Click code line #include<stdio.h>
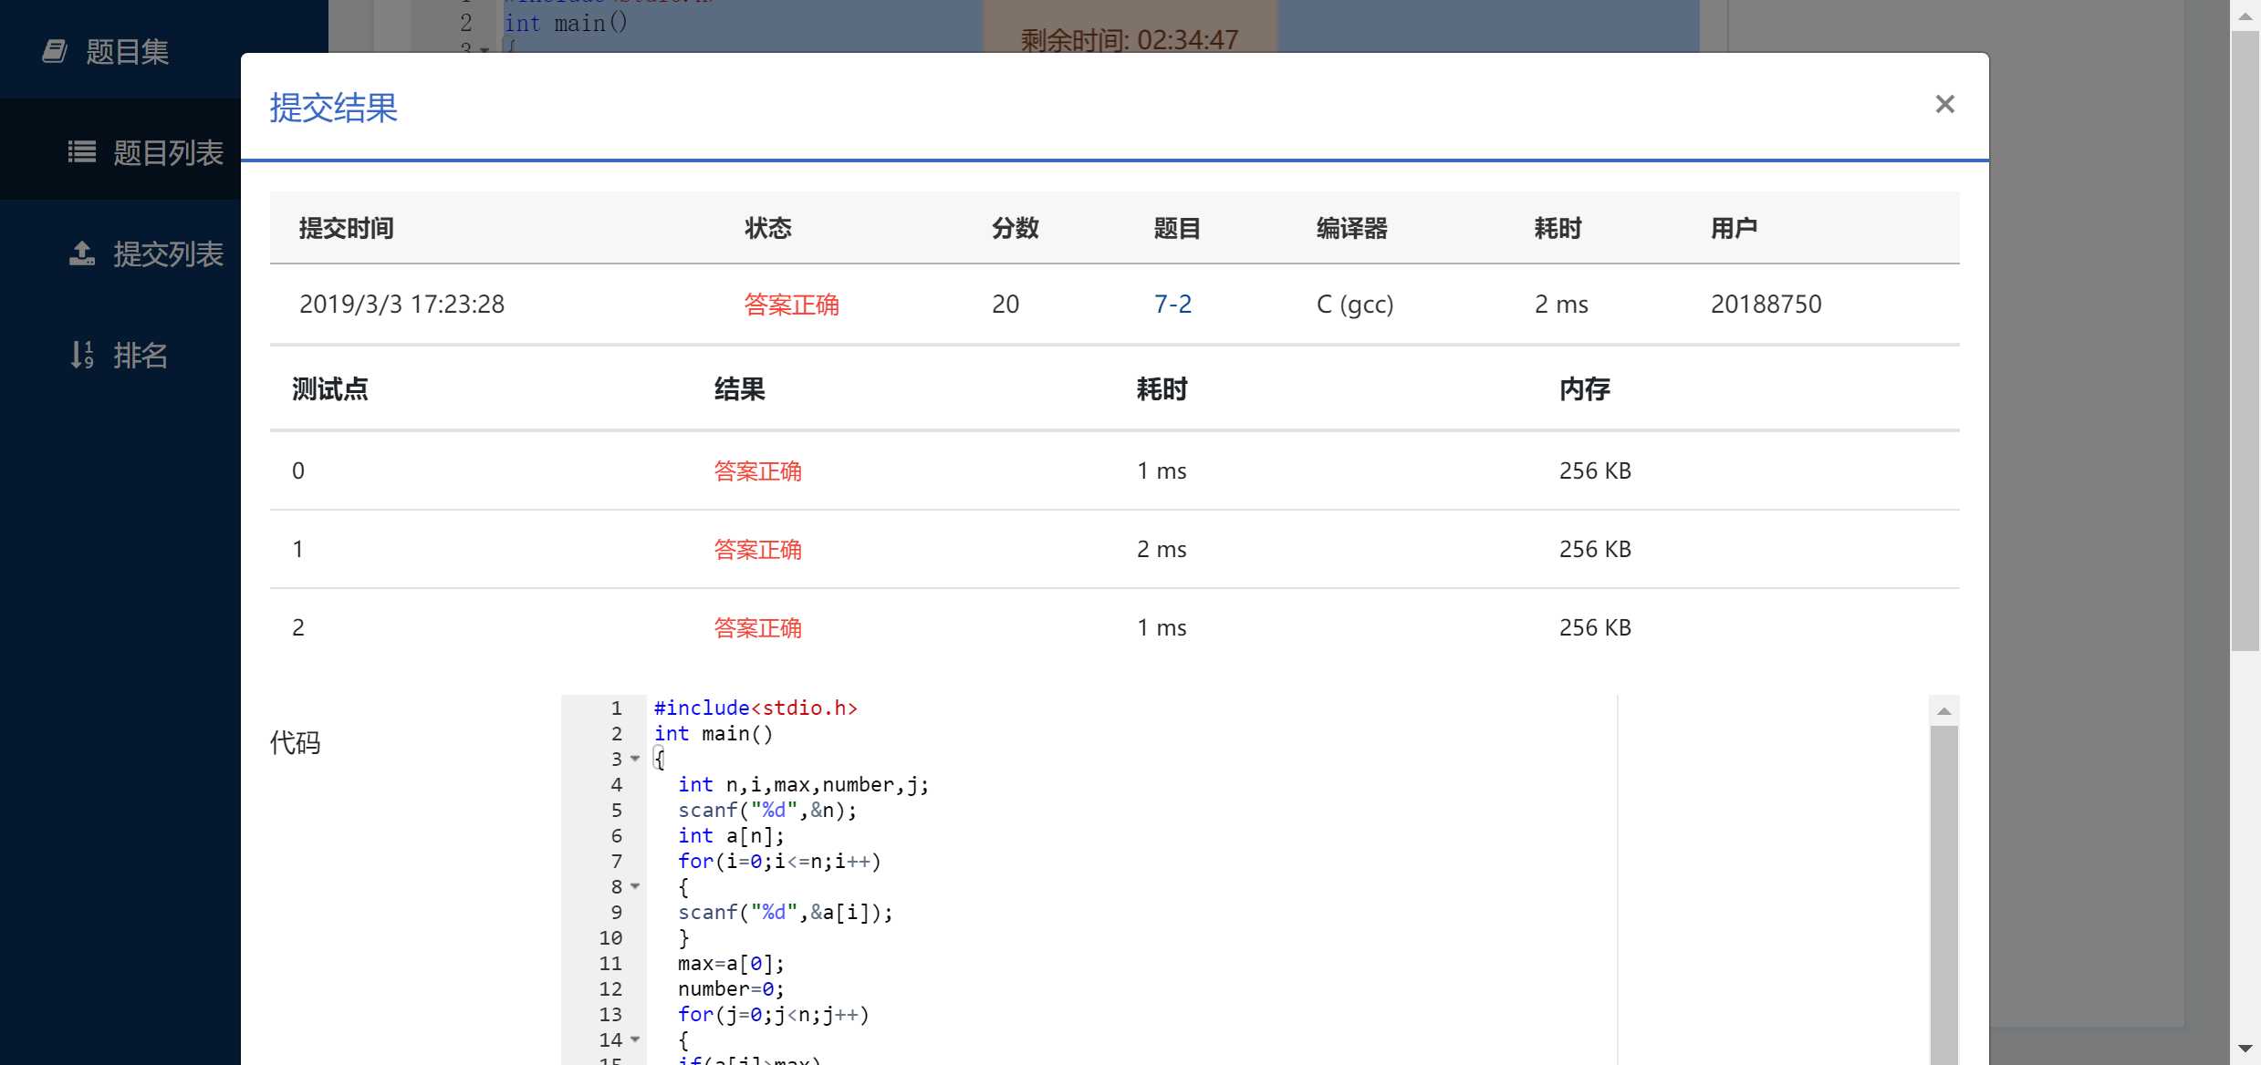The width and height of the screenshot is (2261, 1065). click(x=755, y=708)
